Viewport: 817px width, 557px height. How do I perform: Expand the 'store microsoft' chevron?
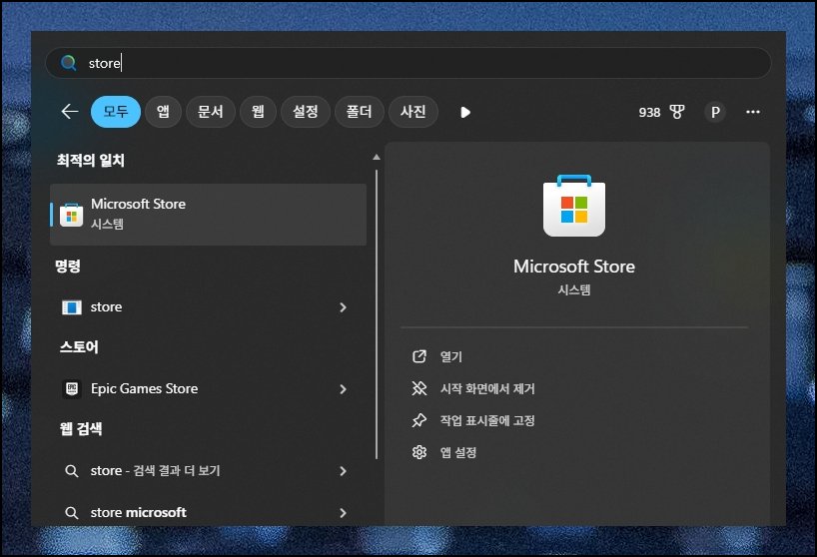tap(343, 513)
